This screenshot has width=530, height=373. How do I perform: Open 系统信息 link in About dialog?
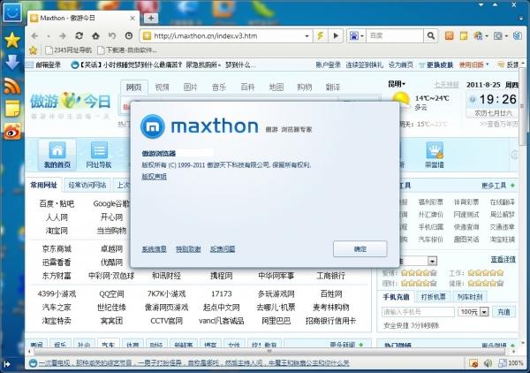click(x=154, y=249)
